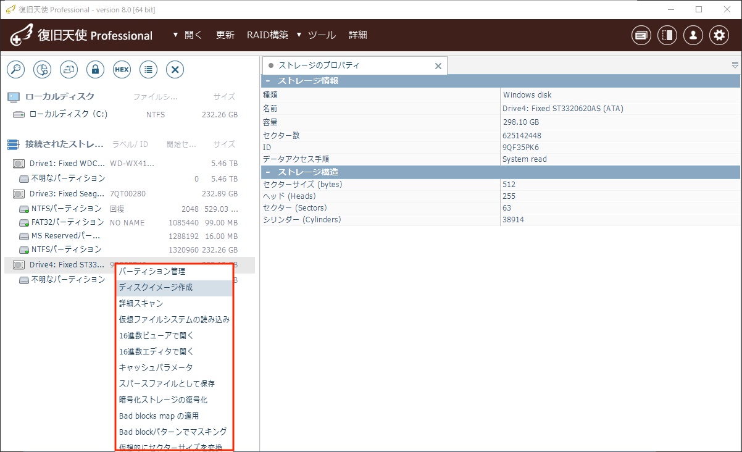The height and width of the screenshot is (452, 742).
Task: Expand the ツール dropdown menu
Action: pyautogui.click(x=316, y=35)
